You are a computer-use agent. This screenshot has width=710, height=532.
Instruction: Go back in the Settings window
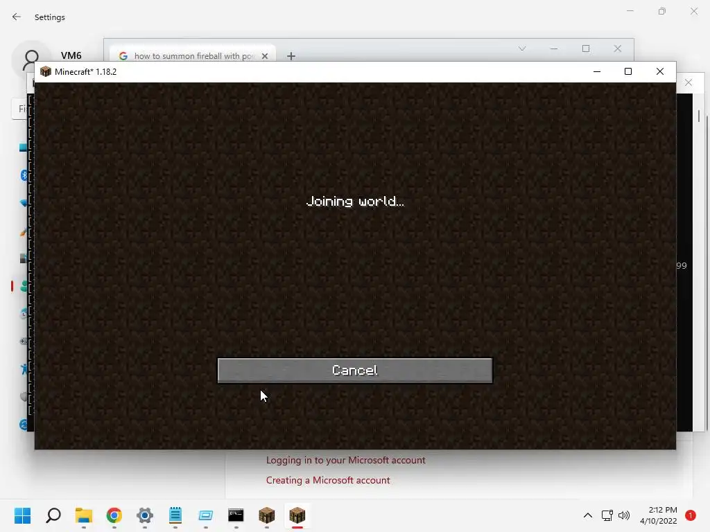tap(17, 17)
